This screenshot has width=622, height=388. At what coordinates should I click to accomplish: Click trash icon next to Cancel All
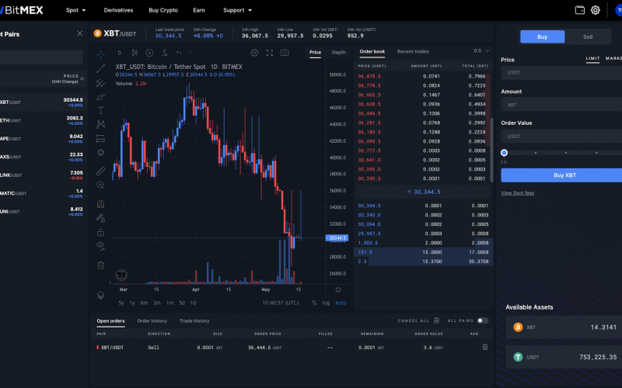436,320
